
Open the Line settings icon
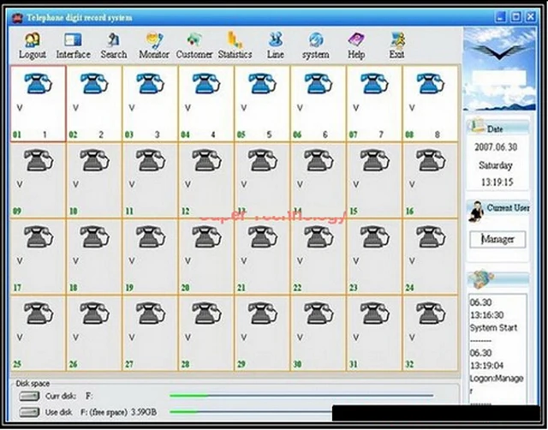click(276, 39)
